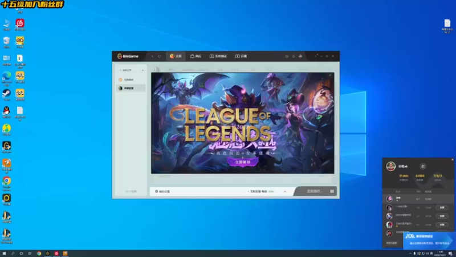Open the text document on right desktop
Viewport: 456px width, 257px height.
tap(447, 26)
